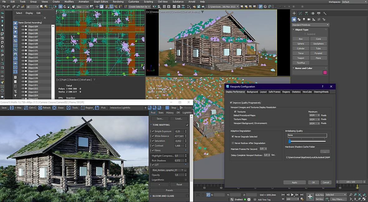Screen dimensions: 368x202
Task: Open the Utilities wrench panel icon
Action: click(x=325, y=13)
